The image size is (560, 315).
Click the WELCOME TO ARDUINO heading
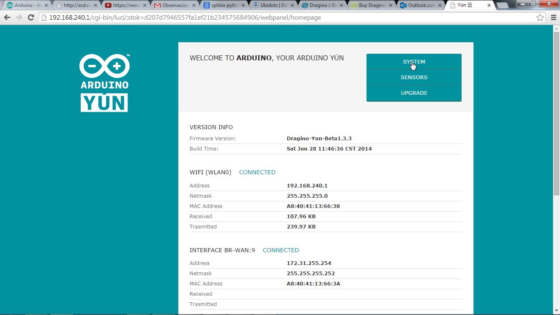266,58
